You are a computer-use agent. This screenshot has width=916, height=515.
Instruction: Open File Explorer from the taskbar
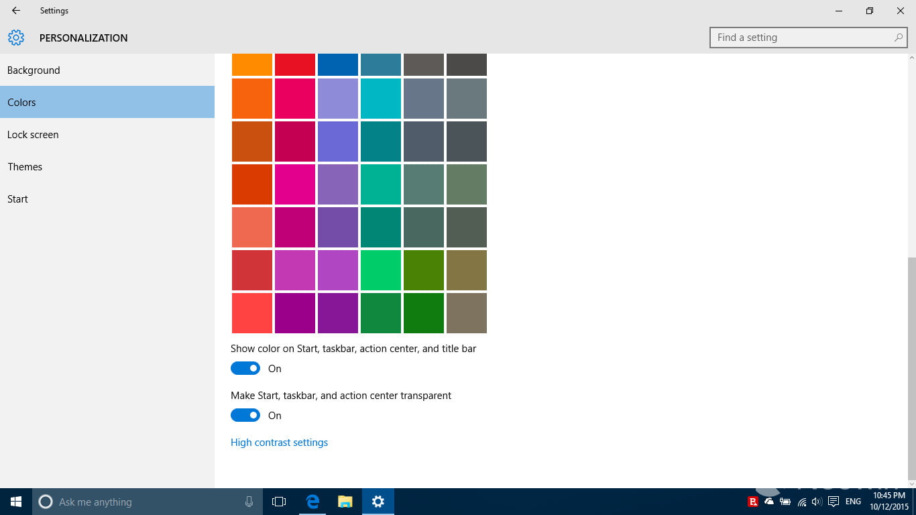(345, 502)
